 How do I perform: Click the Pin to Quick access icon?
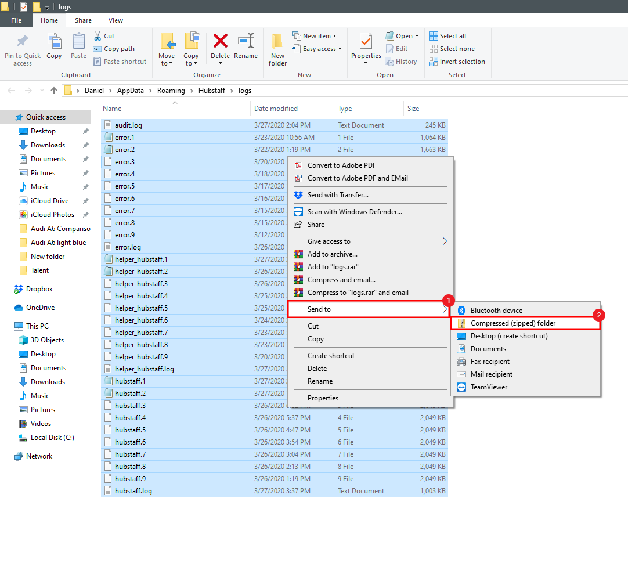coord(23,41)
